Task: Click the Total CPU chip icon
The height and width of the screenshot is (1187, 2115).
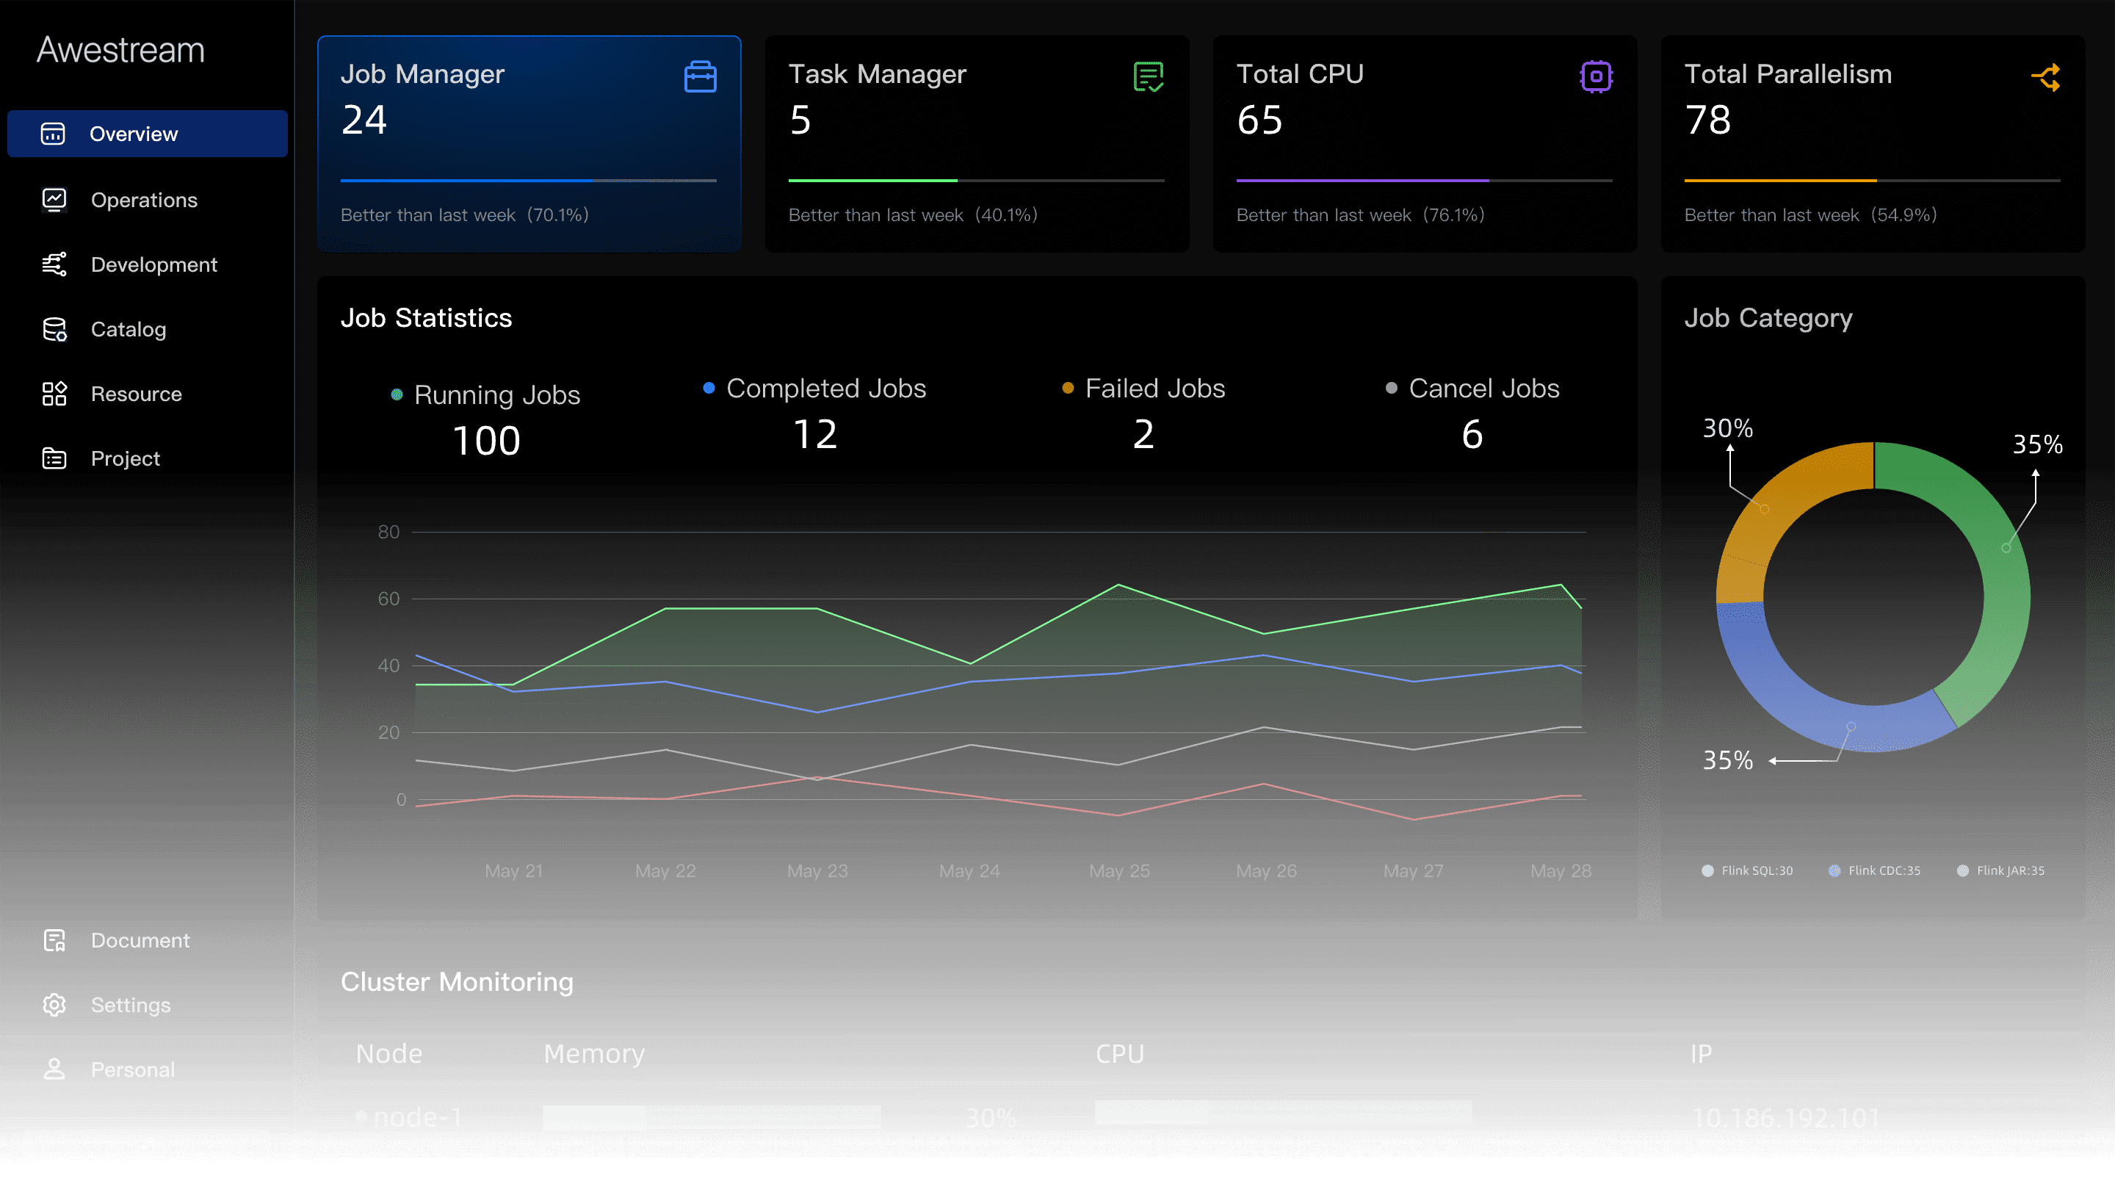Action: [1595, 77]
